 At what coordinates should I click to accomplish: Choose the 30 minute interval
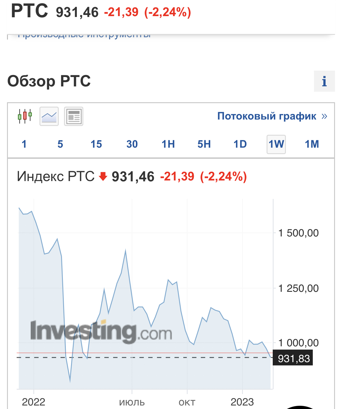point(132,144)
